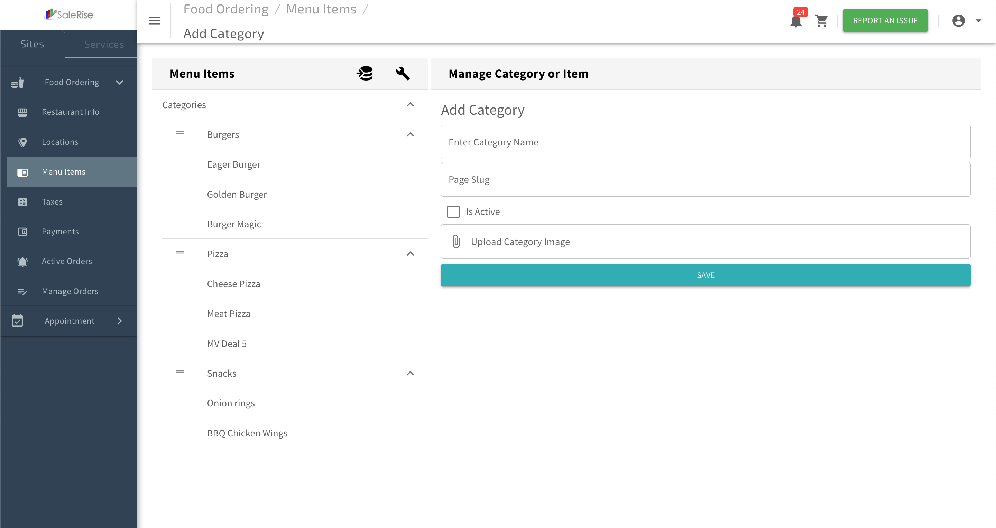Click the Pizza drag handle icon

(x=180, y=252)
